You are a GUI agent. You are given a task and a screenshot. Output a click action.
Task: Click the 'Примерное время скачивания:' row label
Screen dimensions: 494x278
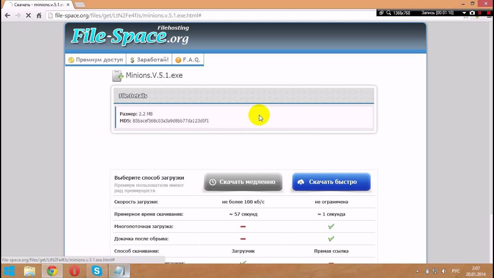(149, 214)
